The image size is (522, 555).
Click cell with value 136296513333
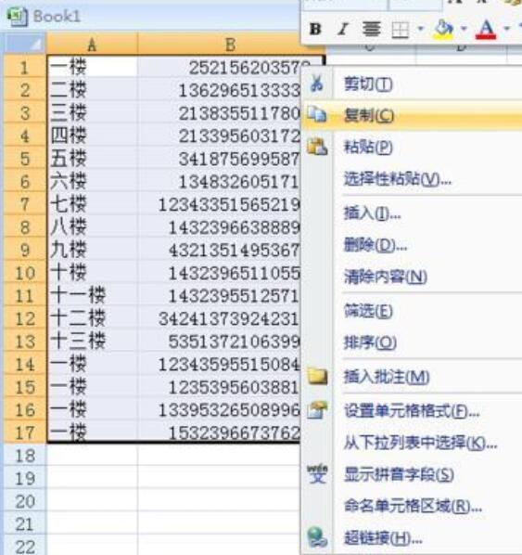coord(219,90)
